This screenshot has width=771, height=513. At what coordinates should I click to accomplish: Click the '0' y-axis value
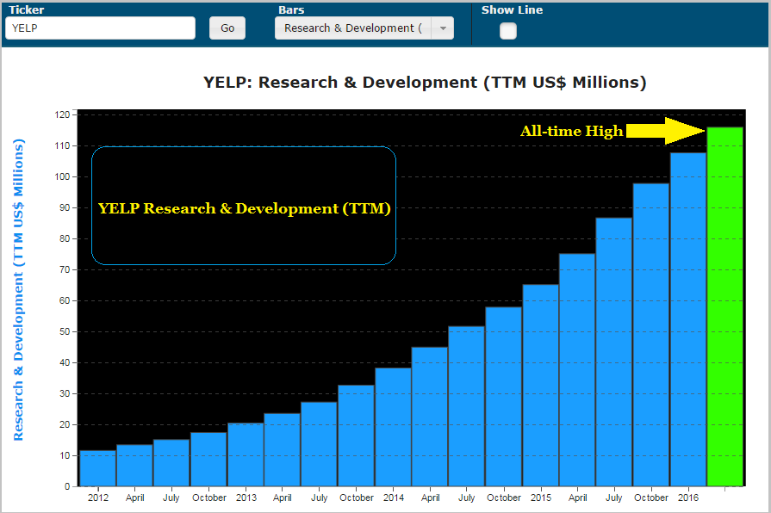[x=67, y=486]
